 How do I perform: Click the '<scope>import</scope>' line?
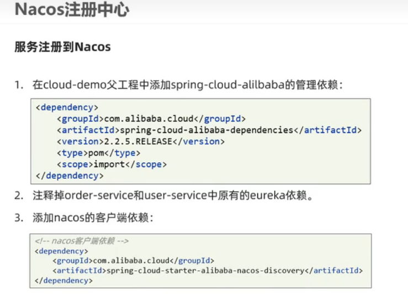click(x=112, y=164)
